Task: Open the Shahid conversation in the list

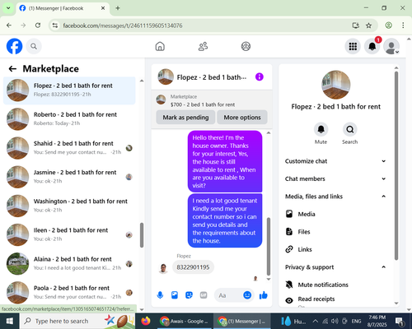Action: pyautogui.click(x=69, y=148)
